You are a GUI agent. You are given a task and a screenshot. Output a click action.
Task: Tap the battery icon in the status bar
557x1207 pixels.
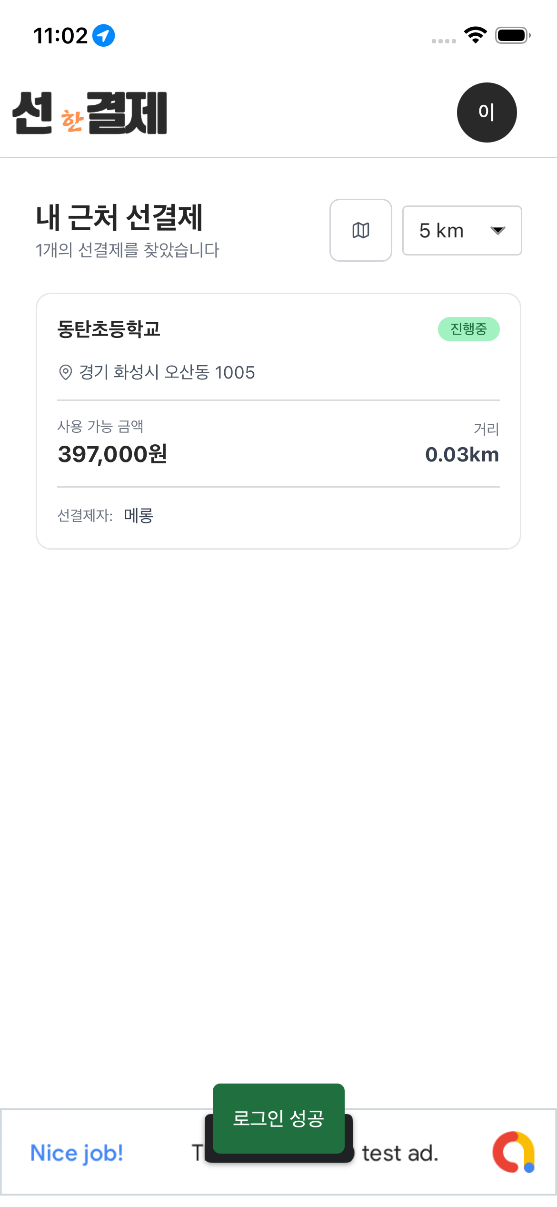pos(512,35)
